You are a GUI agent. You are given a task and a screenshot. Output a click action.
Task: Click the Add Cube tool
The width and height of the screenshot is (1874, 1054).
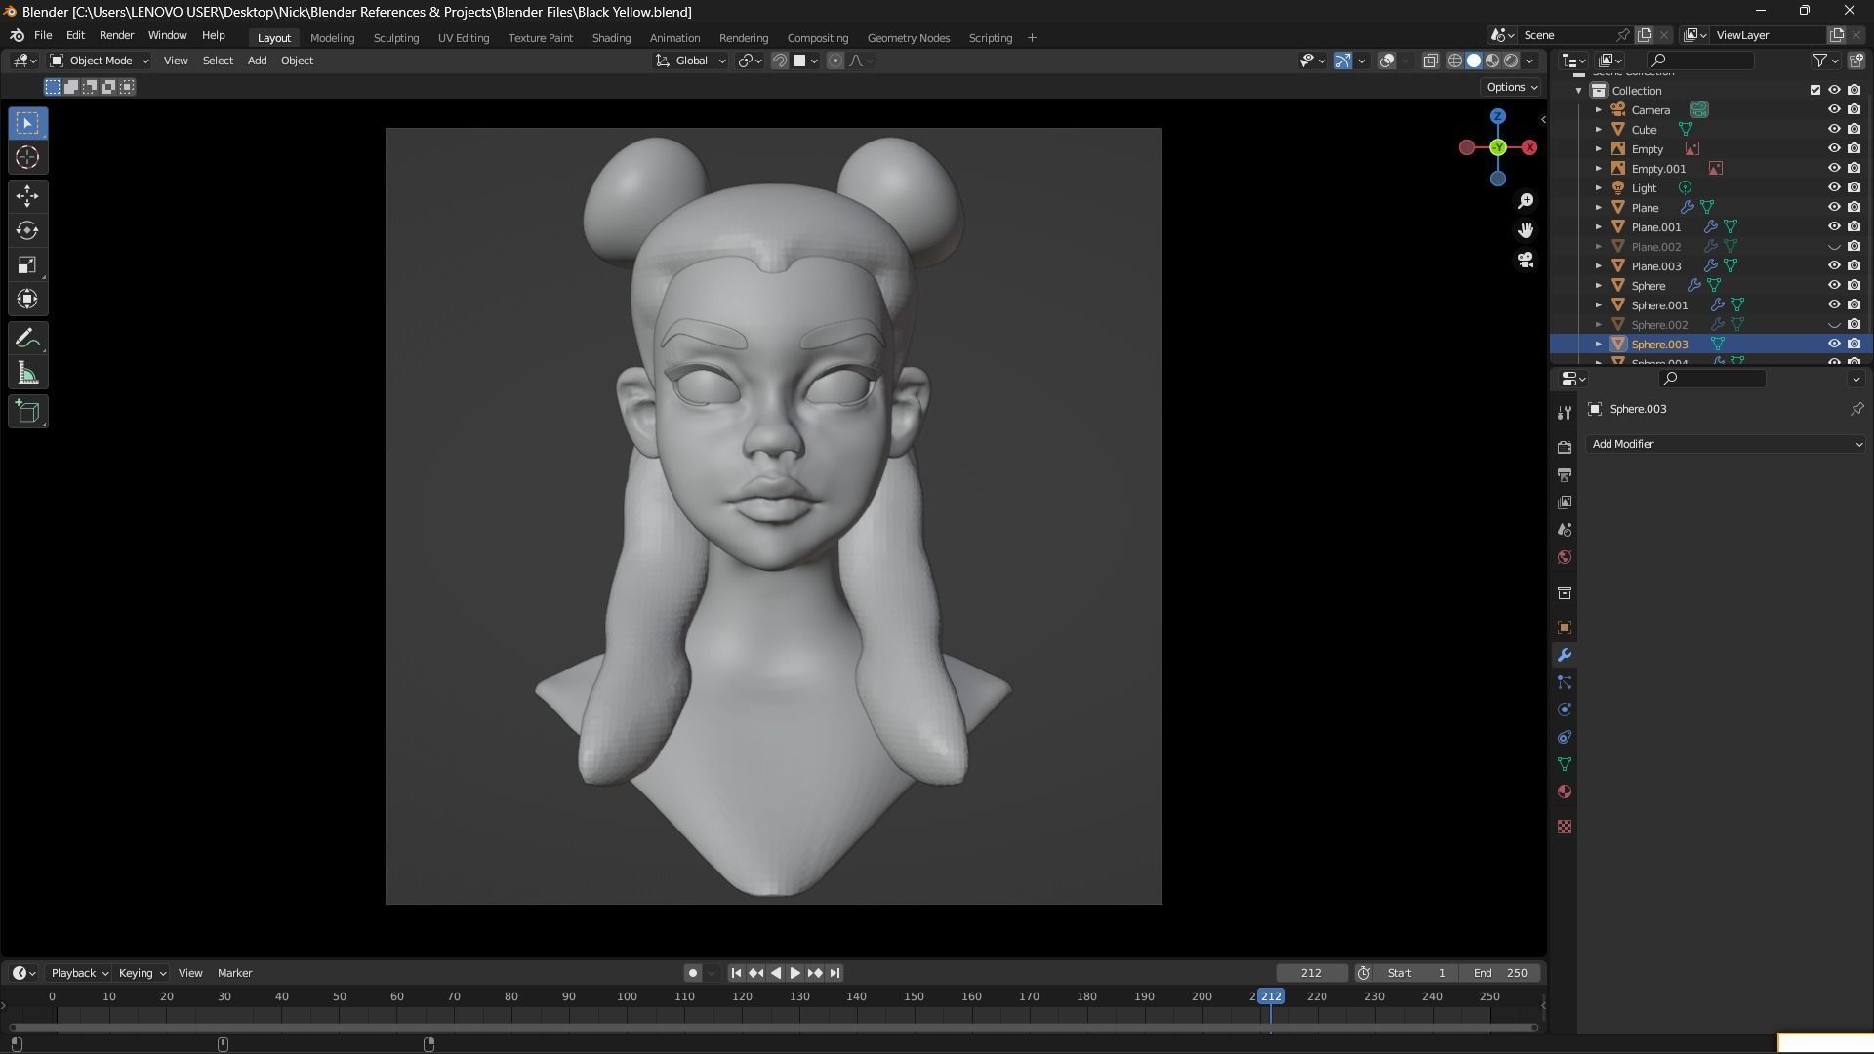tap(27, 412)
